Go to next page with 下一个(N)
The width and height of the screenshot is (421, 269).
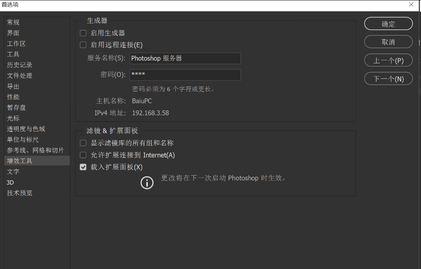click(x=388, y=79)
